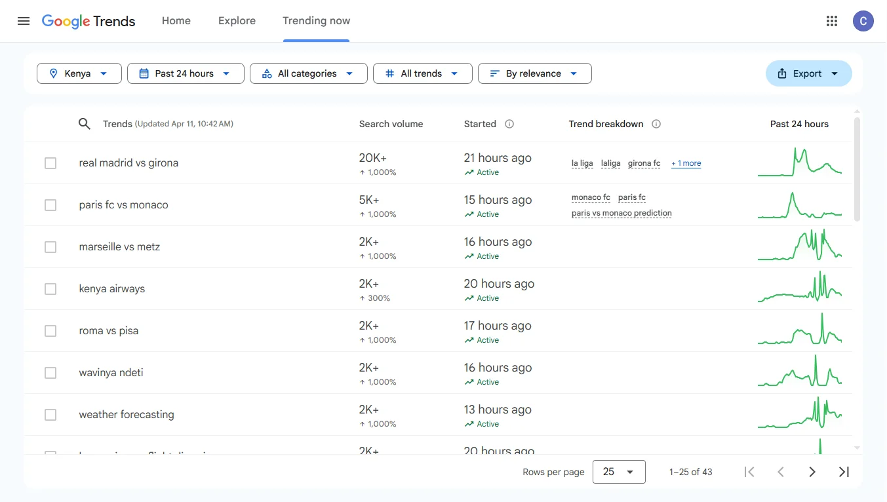The image size is (887, 502).
Task: Expand the Export dropdown
Action: [x=809, y=73]
